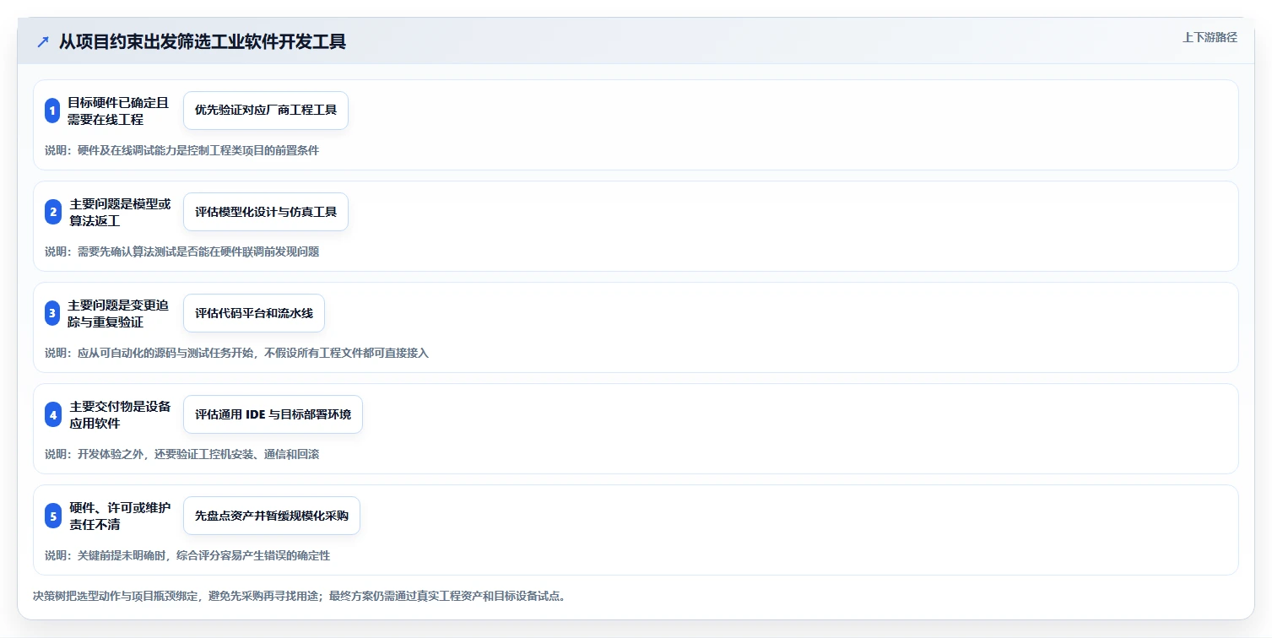Click condition text 主要问题是模型或算法返工
The width and height of the screenshot is (1272, 638).
pos(120,212)
